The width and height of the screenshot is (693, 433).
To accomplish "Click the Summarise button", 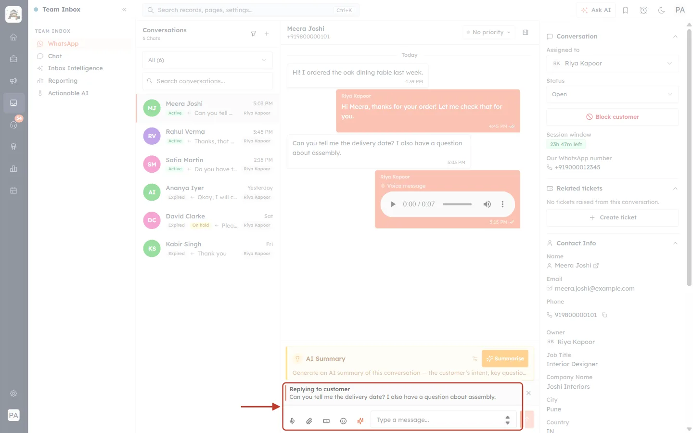I will pyautogui.click(x=505, y=358).
